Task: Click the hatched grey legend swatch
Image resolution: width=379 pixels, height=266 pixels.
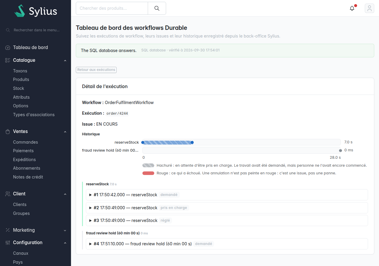Action: coord(148,166)
